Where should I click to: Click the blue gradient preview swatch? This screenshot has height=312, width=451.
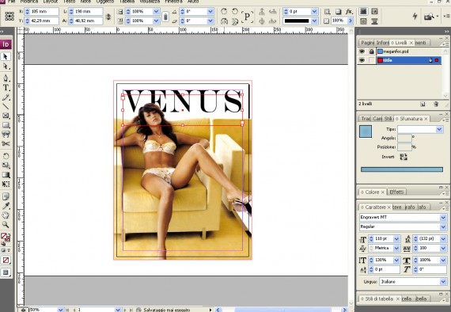(x=366, y=131)
